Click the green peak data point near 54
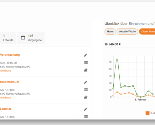The height and width of the screenshot is (125, 155). tap(117, 59)
